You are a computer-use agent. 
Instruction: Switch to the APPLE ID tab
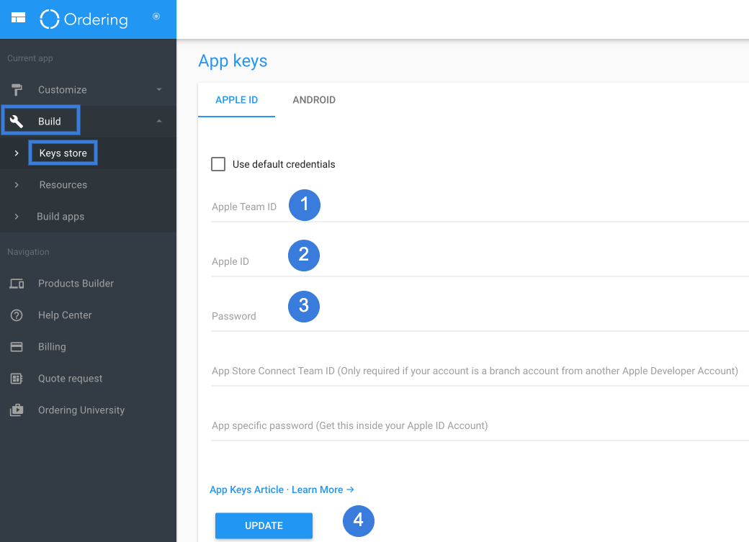click(236, 100)
